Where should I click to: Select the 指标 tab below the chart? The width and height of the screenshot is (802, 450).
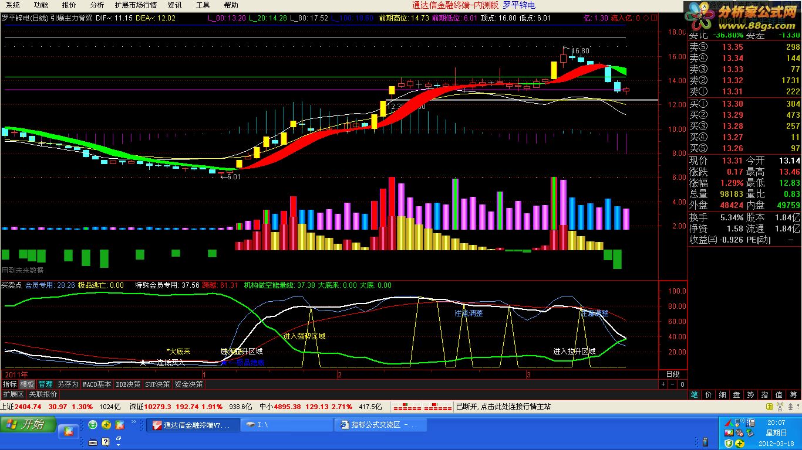pyautogui.click(x=9, y=384)
